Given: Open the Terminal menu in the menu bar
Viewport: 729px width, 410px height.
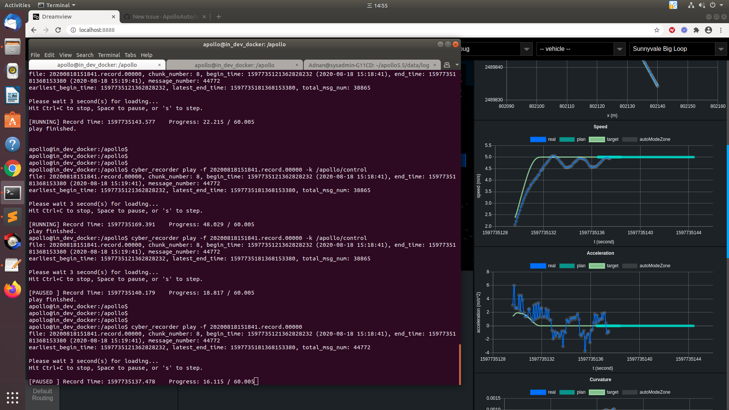Looking at the screenshot, I should coord(109,55).
